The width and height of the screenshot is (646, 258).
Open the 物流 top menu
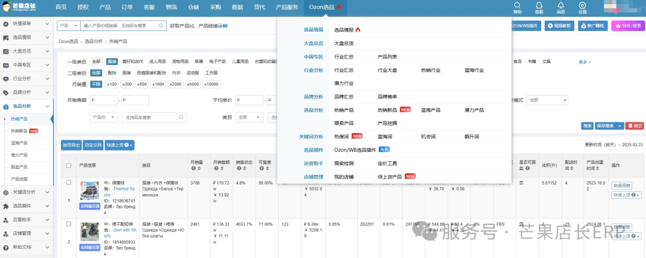(x=172, y=7)
